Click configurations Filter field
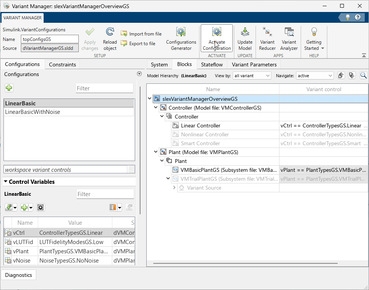The height and width of the screenshot is (290, 369). click(105, 88)
